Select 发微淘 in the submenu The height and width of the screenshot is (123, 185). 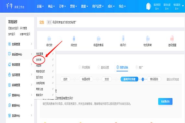(x=39, y=60)
